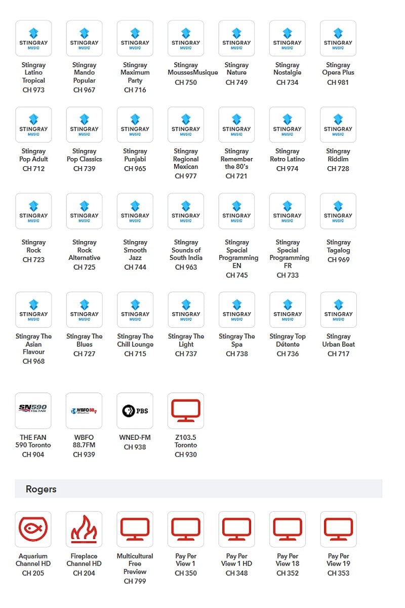The height and width of the screenshot is (608, 405).
Task: Choose the Stingray Regional Mexican icon
Action: click(186, 125)
